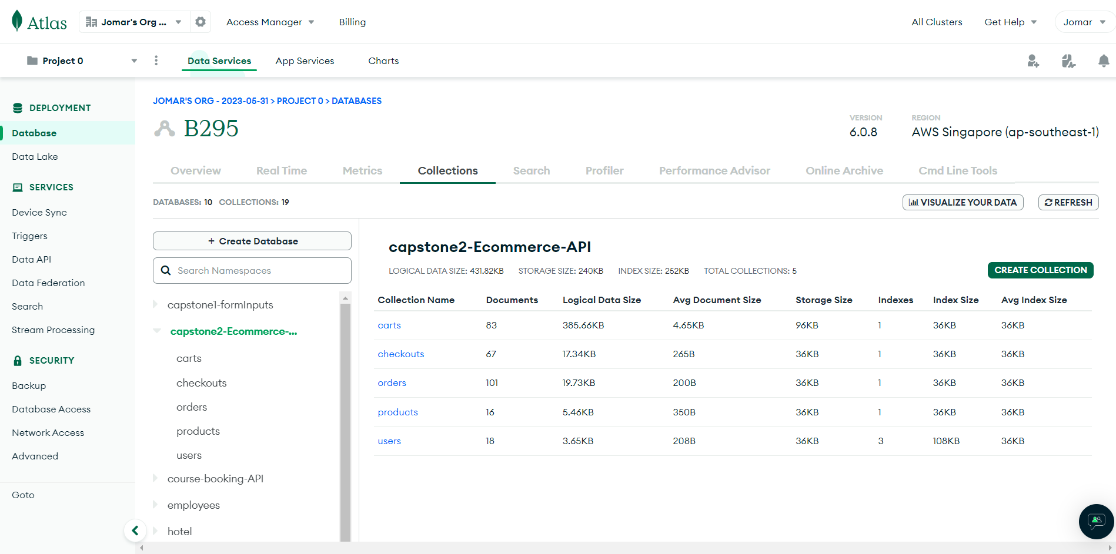The width and height of the screenshot is (1116, 554).
Task: Click the Create Database button
Action: 252,241
